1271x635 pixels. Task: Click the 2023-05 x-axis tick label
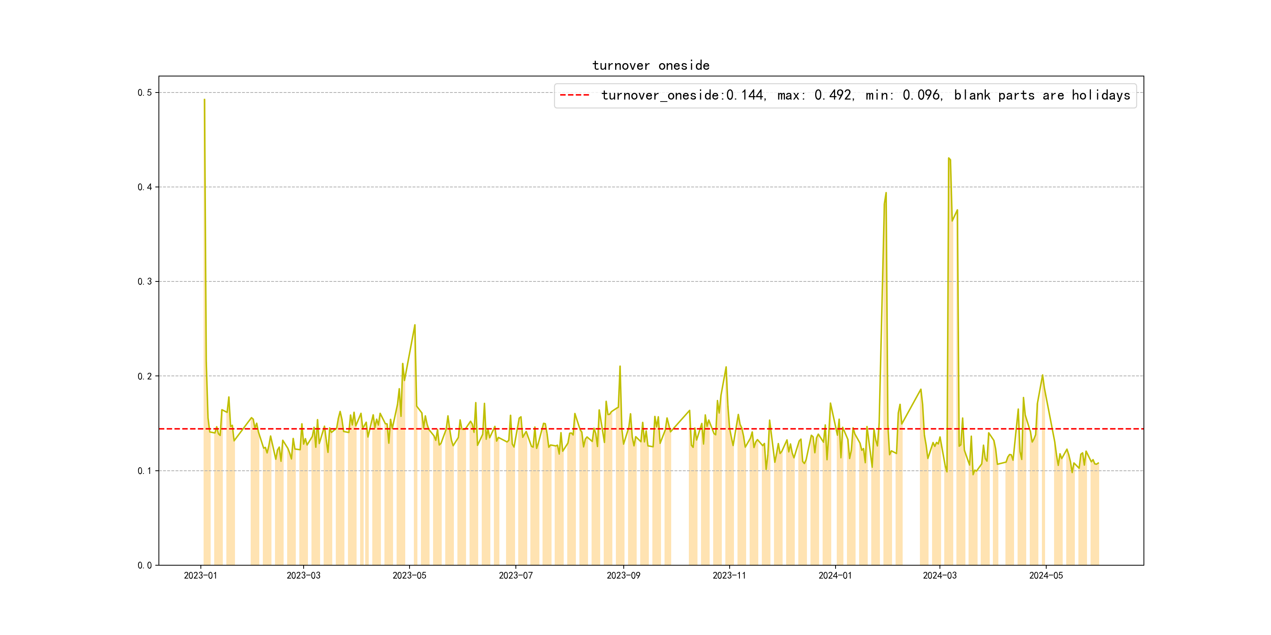pos(409,575)
